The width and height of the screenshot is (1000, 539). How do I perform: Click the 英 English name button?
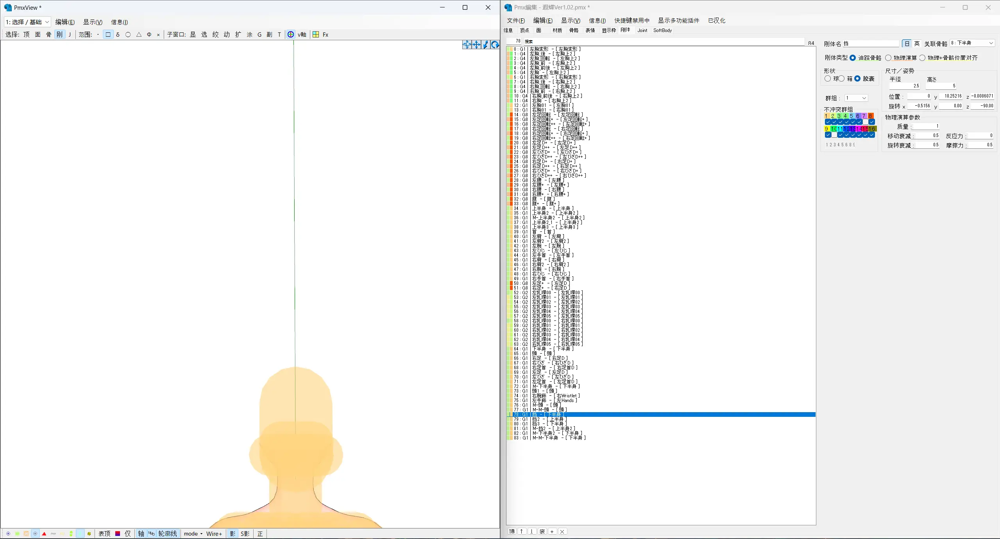917,43
